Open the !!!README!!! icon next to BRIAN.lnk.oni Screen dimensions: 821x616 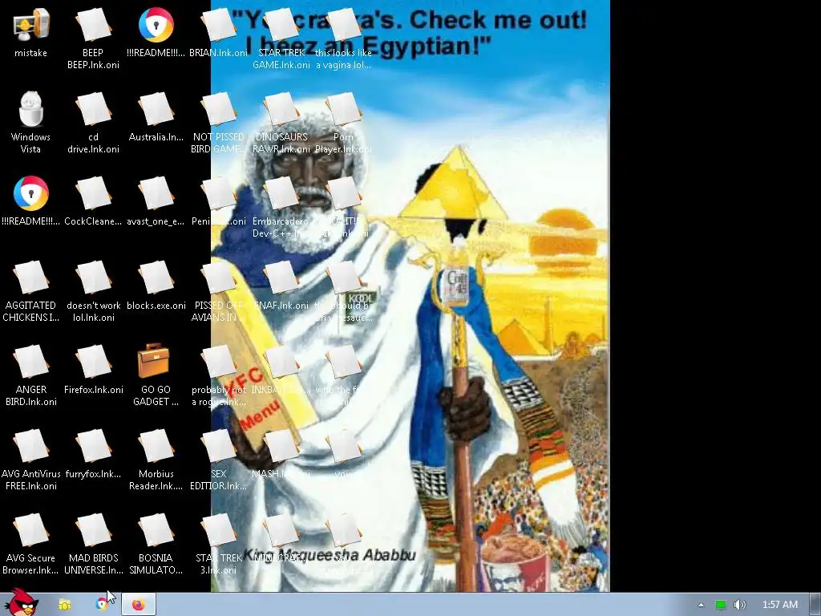pyautogui.click(x=156, y=25)
